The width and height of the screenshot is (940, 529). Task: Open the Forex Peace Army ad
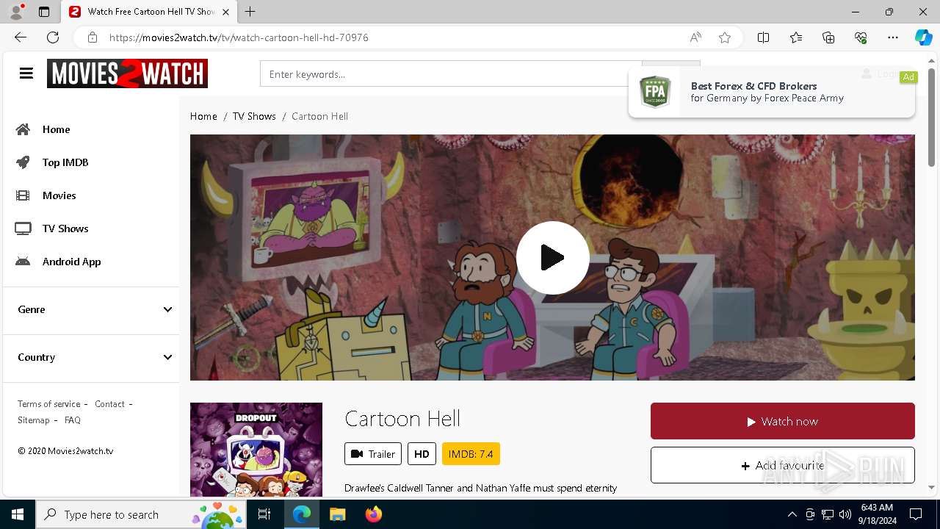click(772, 92)
